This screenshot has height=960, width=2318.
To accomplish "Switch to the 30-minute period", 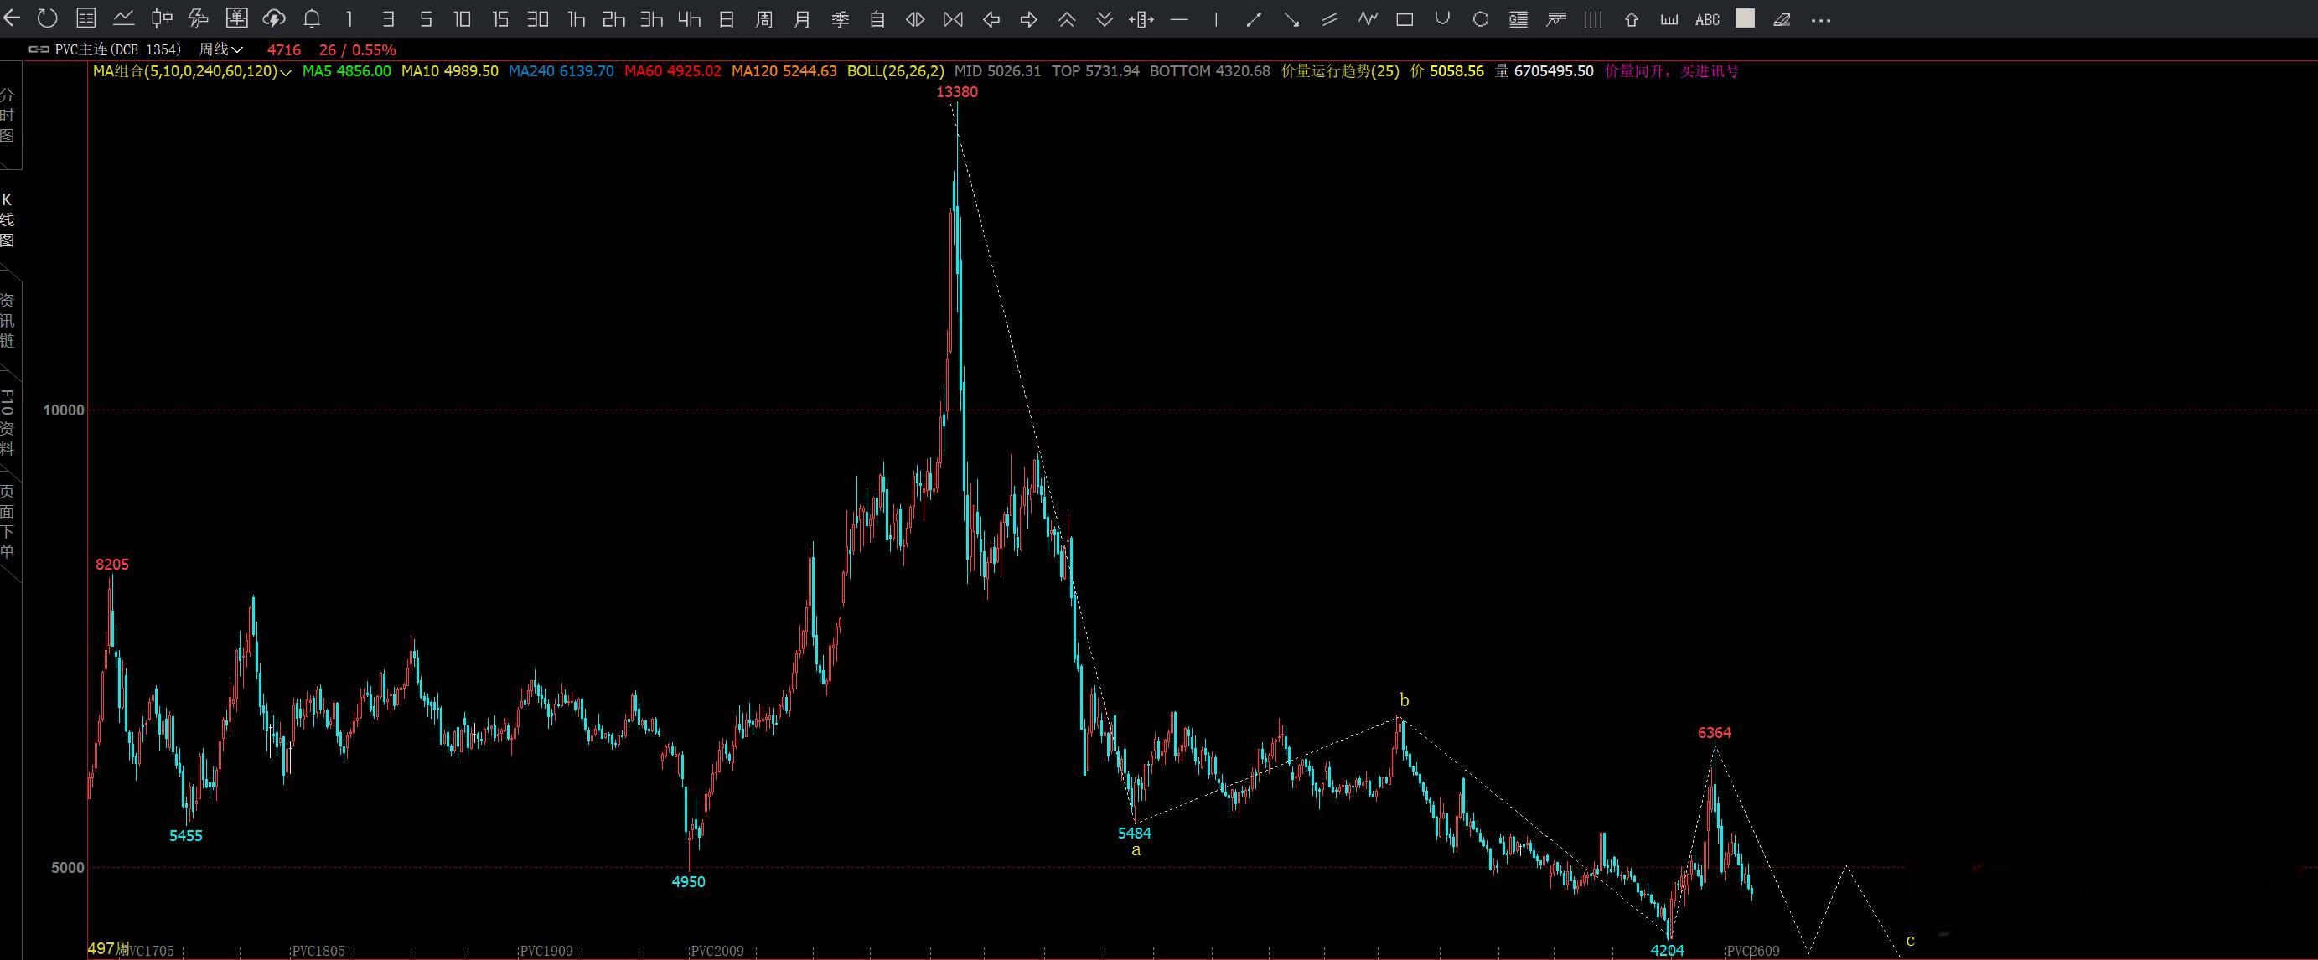I will point(538,19).
